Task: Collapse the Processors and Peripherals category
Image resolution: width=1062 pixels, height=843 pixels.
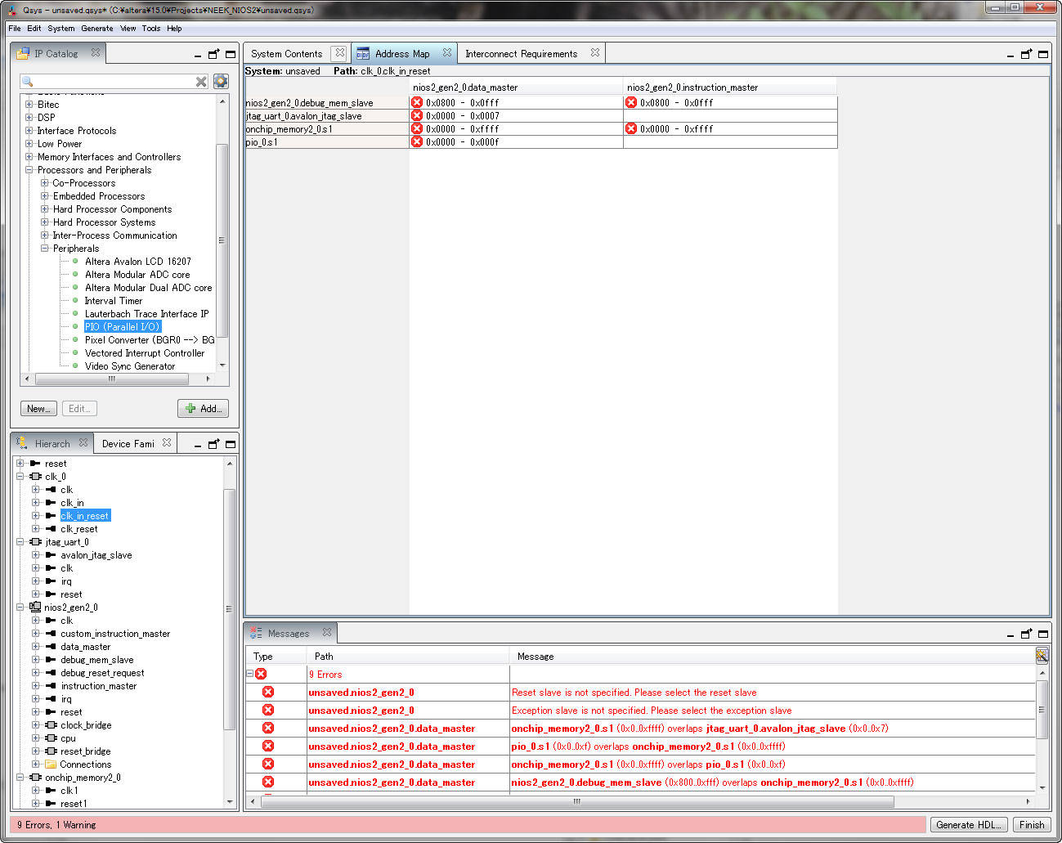Action: tap(29, 170)
